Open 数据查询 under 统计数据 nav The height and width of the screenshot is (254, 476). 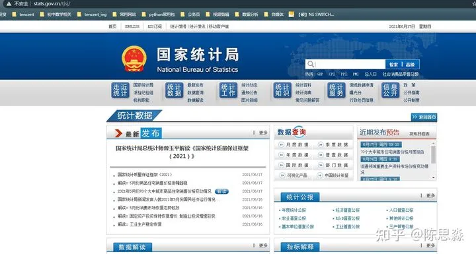coord(195,92)
